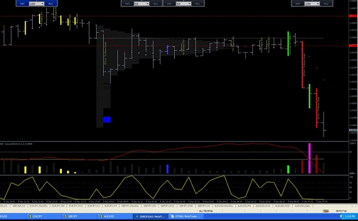Click Buy in the blue highlighted trade panel
358x221 pixels.
(x=50, y=3)
